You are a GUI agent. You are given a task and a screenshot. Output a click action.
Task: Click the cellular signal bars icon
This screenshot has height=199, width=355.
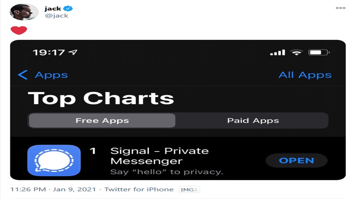click(x=277, y=53)
